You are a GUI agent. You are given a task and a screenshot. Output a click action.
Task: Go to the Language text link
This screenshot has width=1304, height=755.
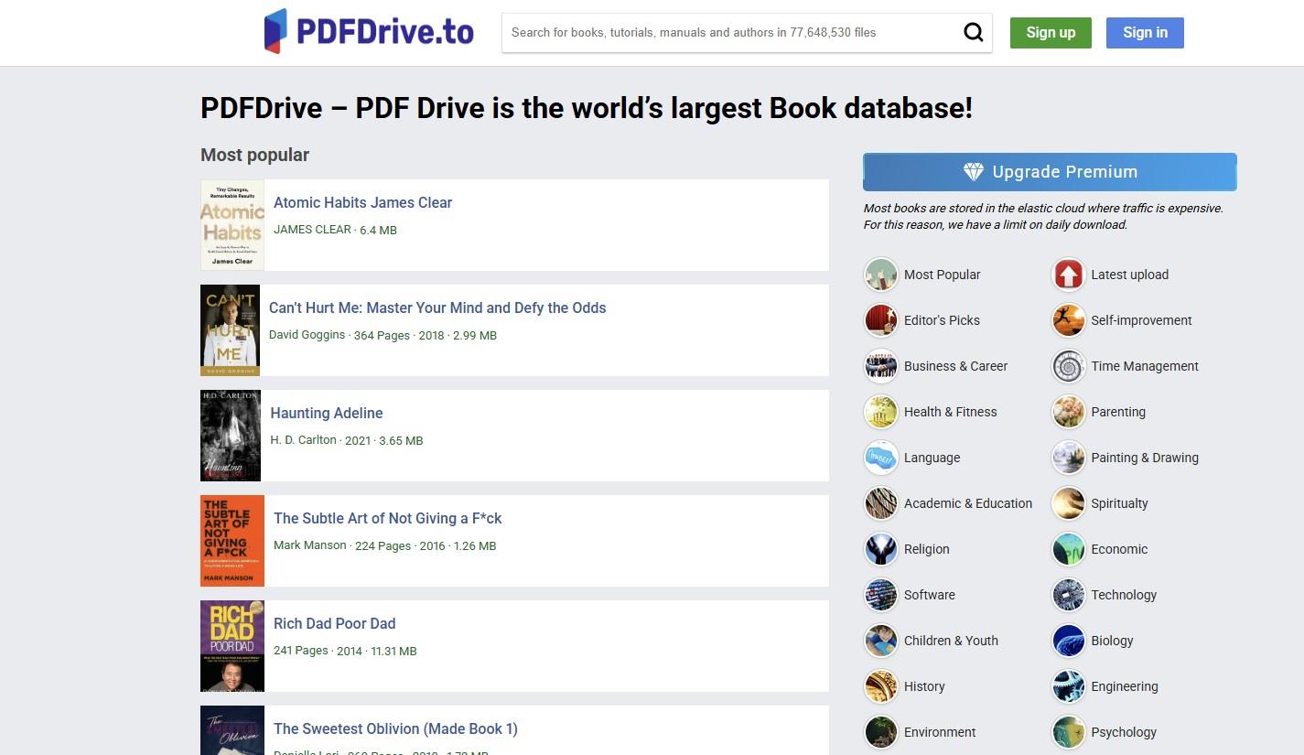(x=932, y=458)
